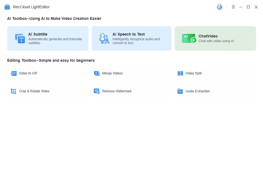This screenshot has width=263, height=183.
Task: Open the hamburger menu in title bar
Action: [x=233, y=7]
